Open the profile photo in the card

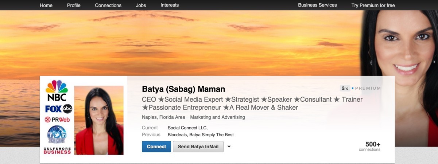click(99, 120)
